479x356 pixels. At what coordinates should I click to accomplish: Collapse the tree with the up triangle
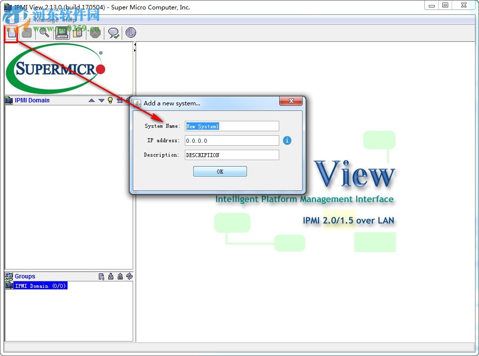pos(92,100)
